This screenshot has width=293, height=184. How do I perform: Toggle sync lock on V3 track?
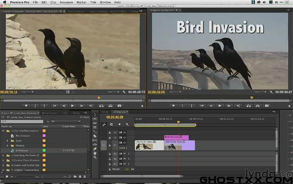120,132
